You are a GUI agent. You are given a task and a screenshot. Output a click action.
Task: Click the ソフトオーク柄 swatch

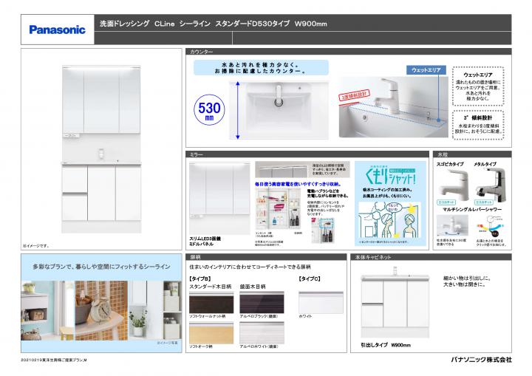point(211,333)
